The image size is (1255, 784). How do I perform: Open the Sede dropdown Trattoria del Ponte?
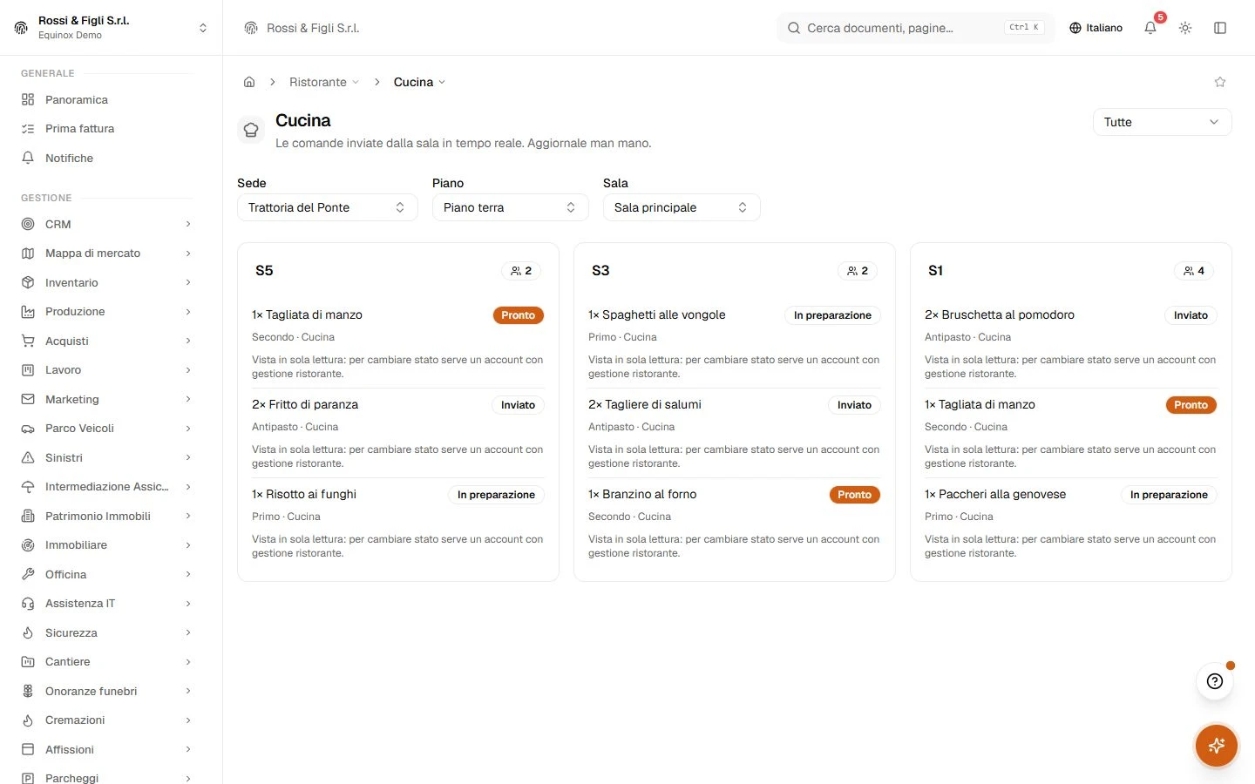click(328, 207)
